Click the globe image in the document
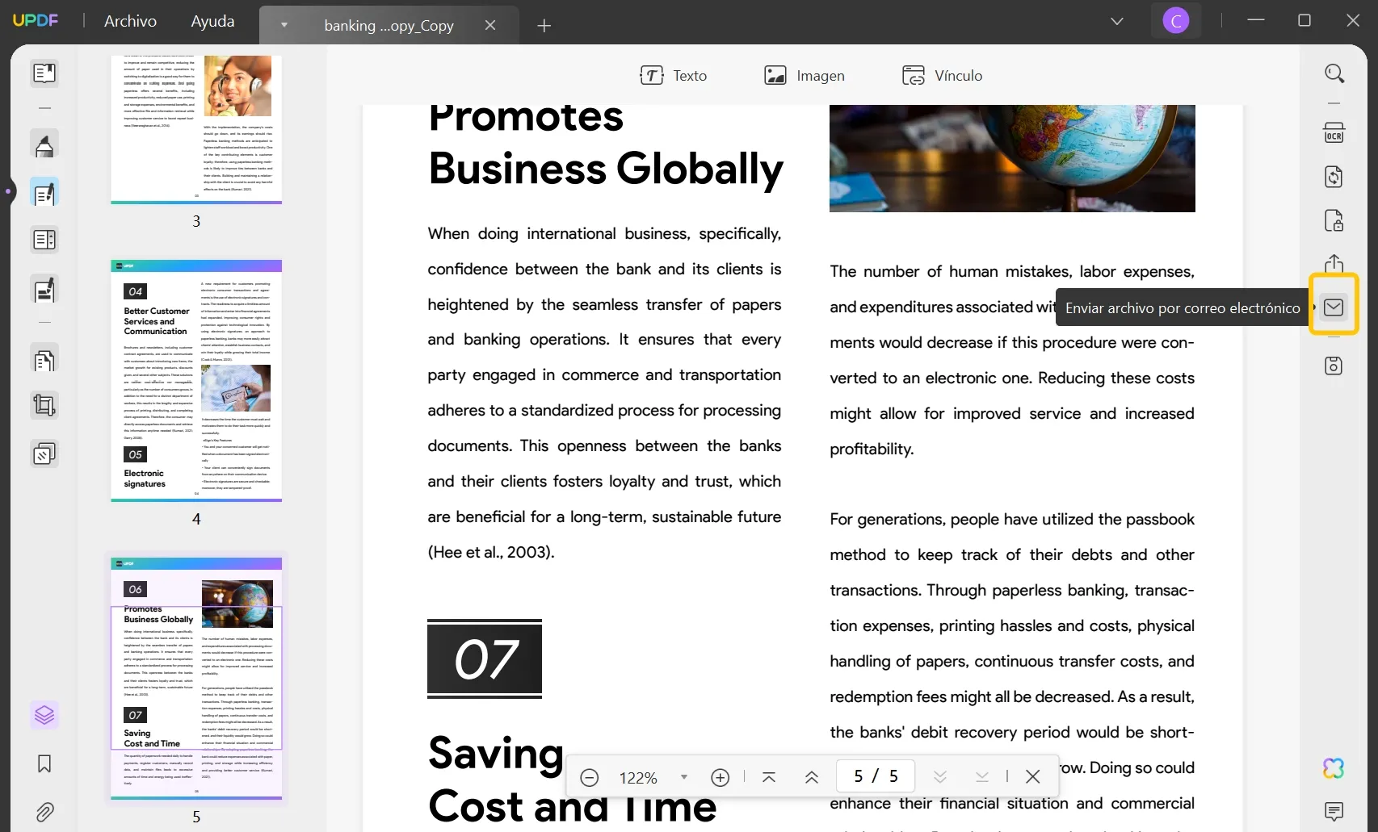 coord(1012,158)
